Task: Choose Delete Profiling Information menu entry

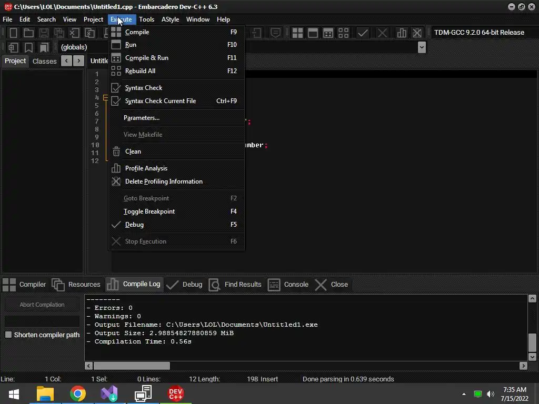Action: coord(176,181)
